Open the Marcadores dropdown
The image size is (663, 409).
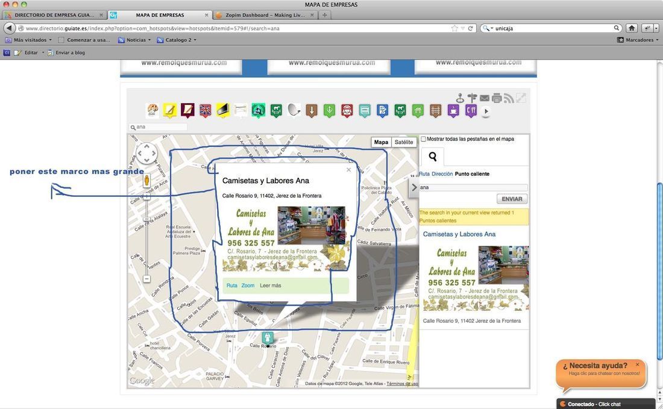[638, 40]
